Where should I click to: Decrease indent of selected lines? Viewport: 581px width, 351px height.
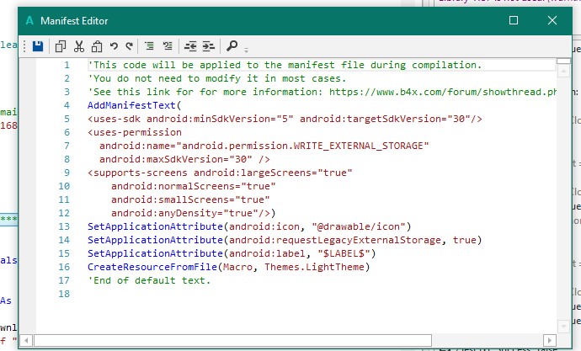pos(190,46)
